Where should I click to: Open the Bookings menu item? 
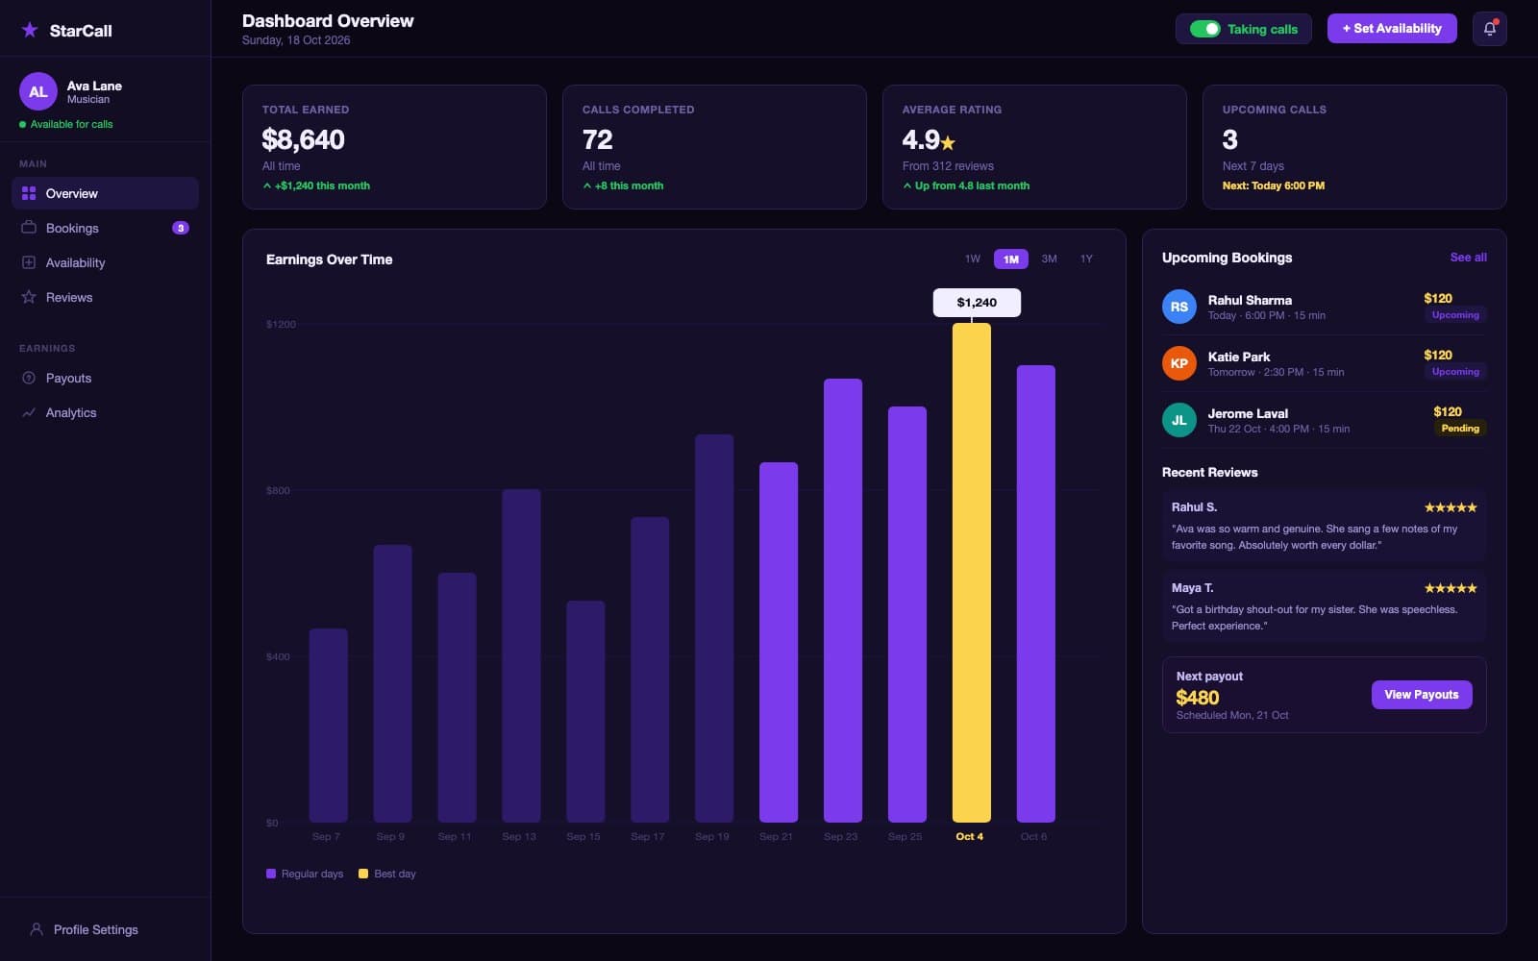(x=105, y=228)
